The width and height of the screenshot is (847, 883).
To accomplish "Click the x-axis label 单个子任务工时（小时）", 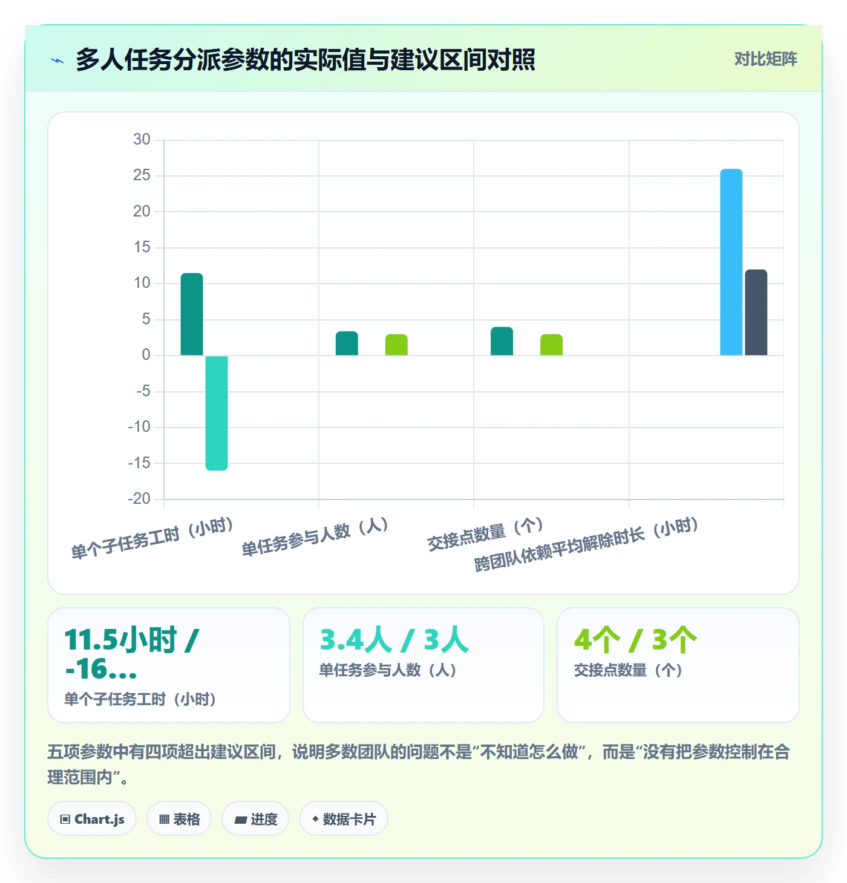I will 152,538.
